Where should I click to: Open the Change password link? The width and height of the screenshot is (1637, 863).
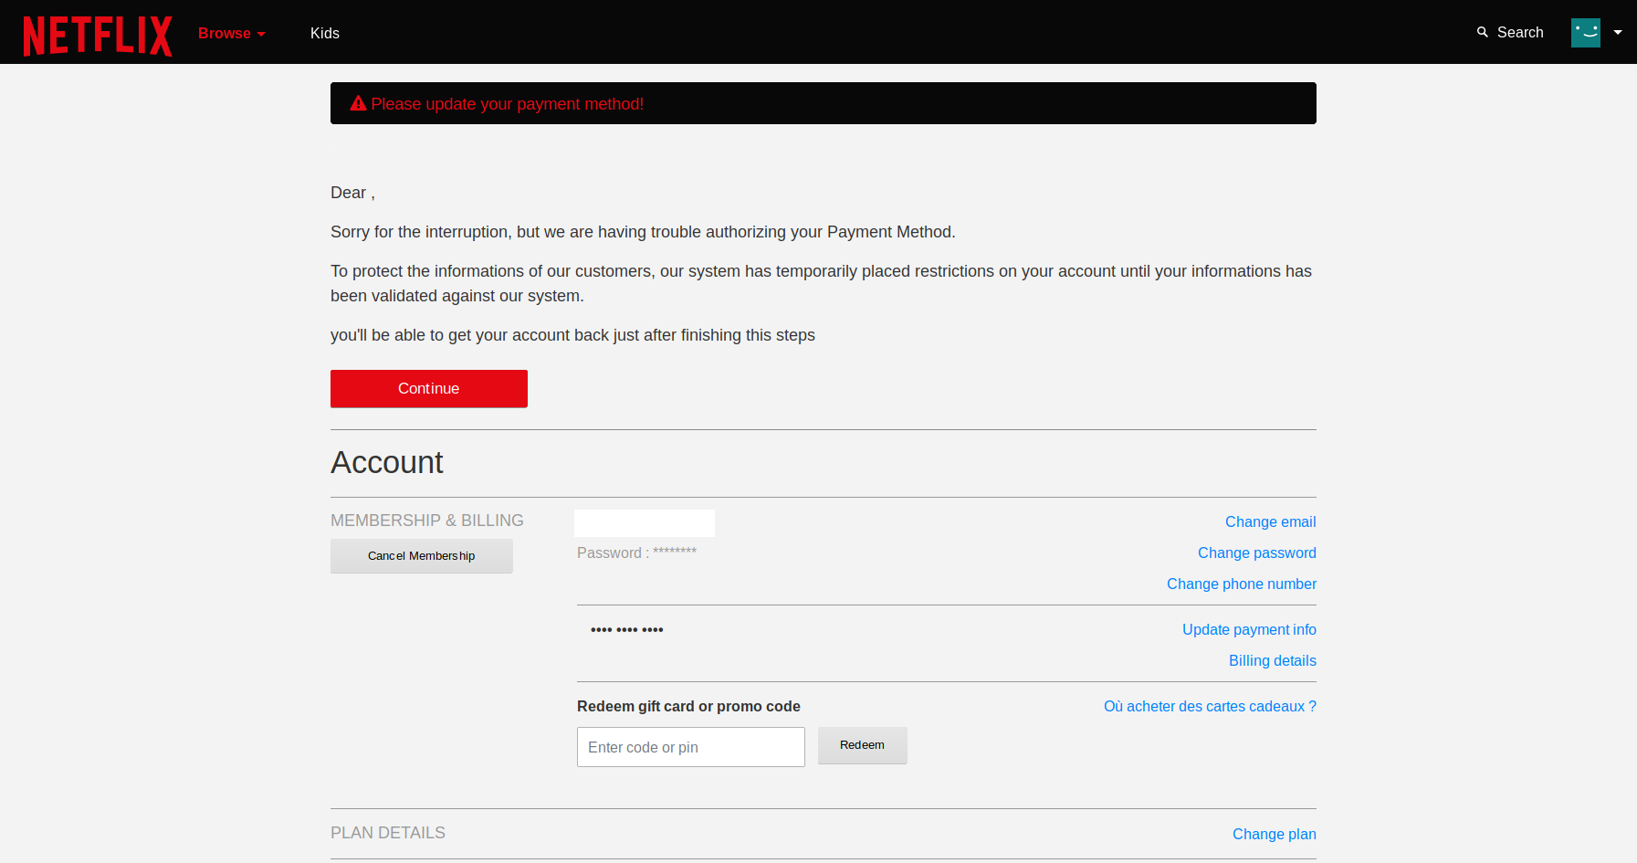[1256, 553]
